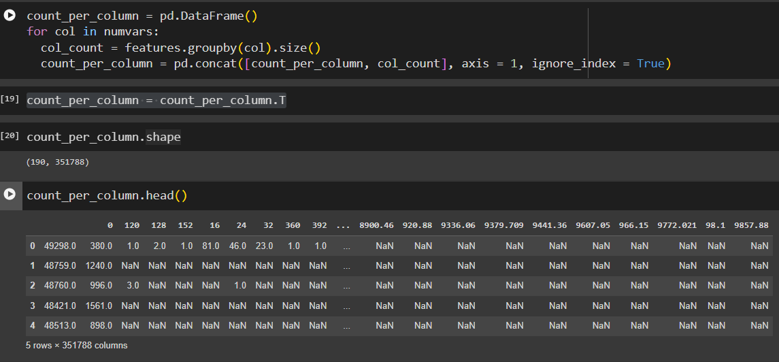Screen dimensions: 779x362
Task: Click column header 152
Action: click(185, 225)
